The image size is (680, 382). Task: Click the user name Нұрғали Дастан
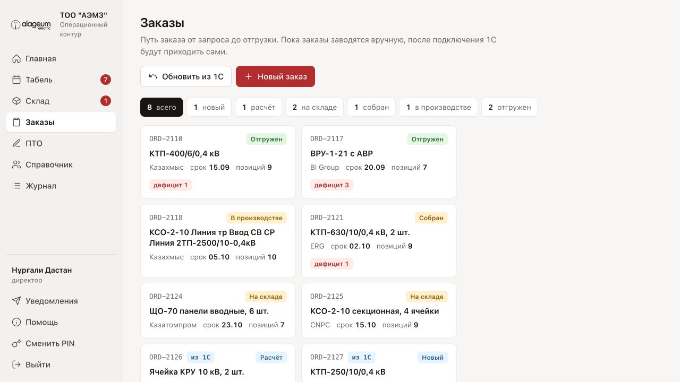click(42, 270)
